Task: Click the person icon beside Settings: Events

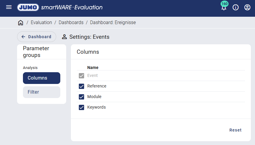Action: pos(64,37)
